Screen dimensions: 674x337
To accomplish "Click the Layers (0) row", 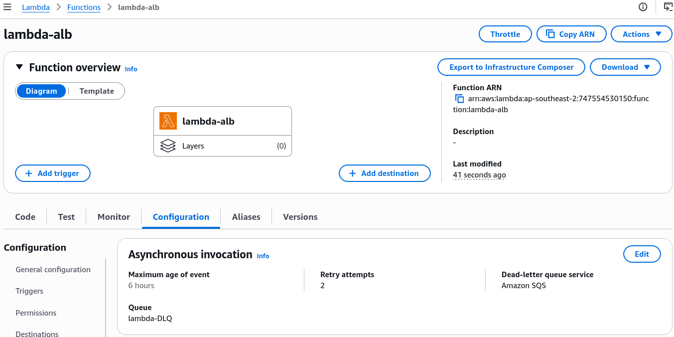I will [223, 146].
